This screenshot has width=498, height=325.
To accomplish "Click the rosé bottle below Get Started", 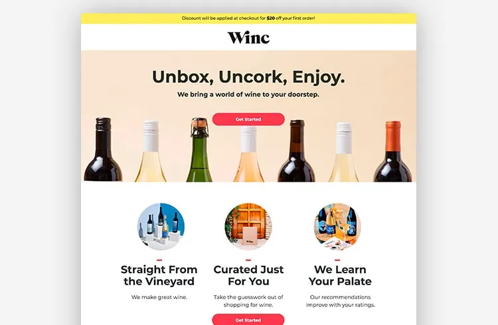I will [x=249, y=155].
